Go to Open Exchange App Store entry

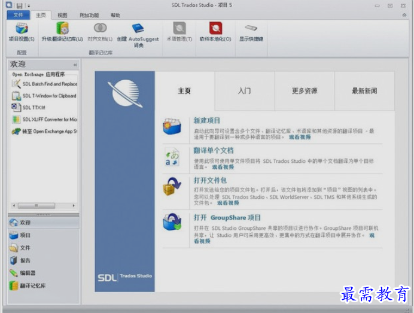point(44,131)
